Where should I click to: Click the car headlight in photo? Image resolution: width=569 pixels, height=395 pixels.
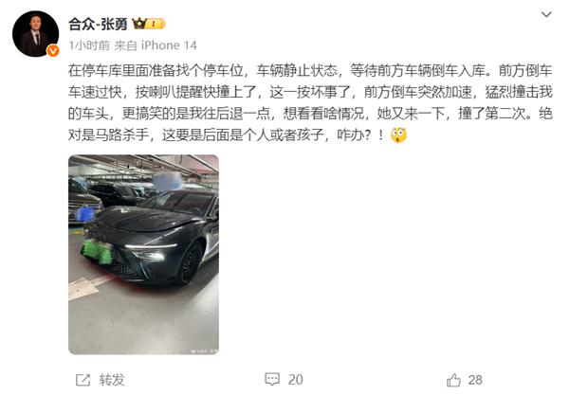150,252
